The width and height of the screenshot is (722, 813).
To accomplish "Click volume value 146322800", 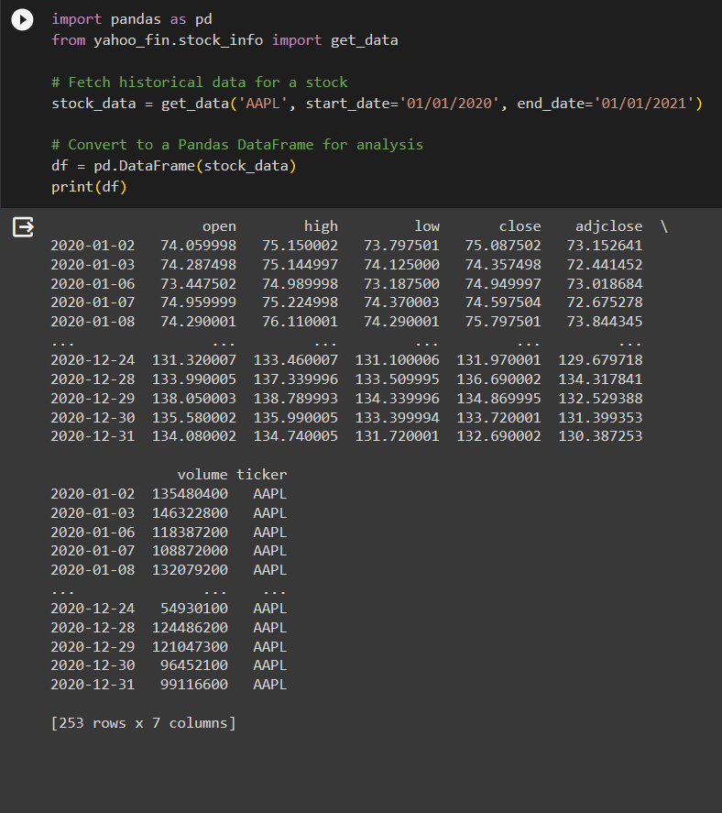I will coord(190,512).
